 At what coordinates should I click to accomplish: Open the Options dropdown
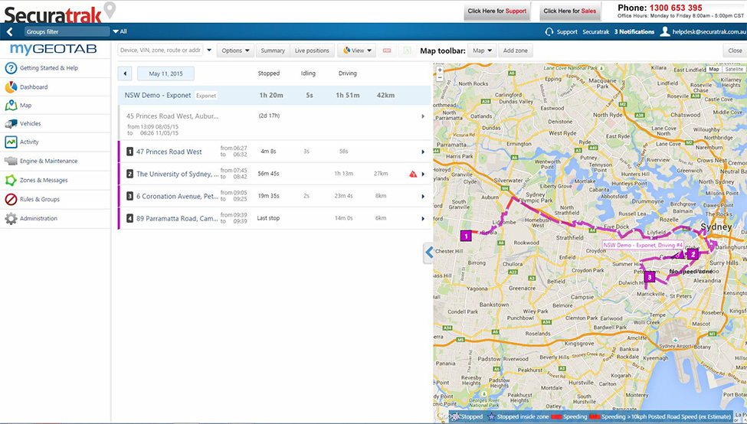pyautogui.click(x=235, y=51)
